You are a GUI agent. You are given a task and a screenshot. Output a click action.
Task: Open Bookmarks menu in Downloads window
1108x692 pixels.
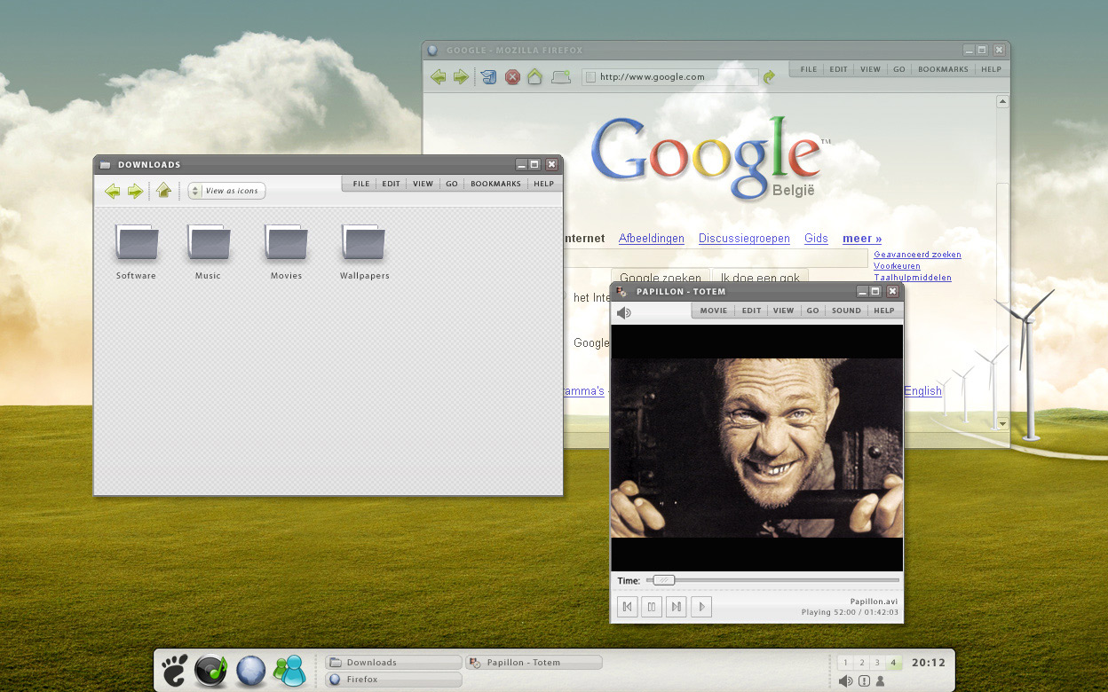click(x=495, y=184)
